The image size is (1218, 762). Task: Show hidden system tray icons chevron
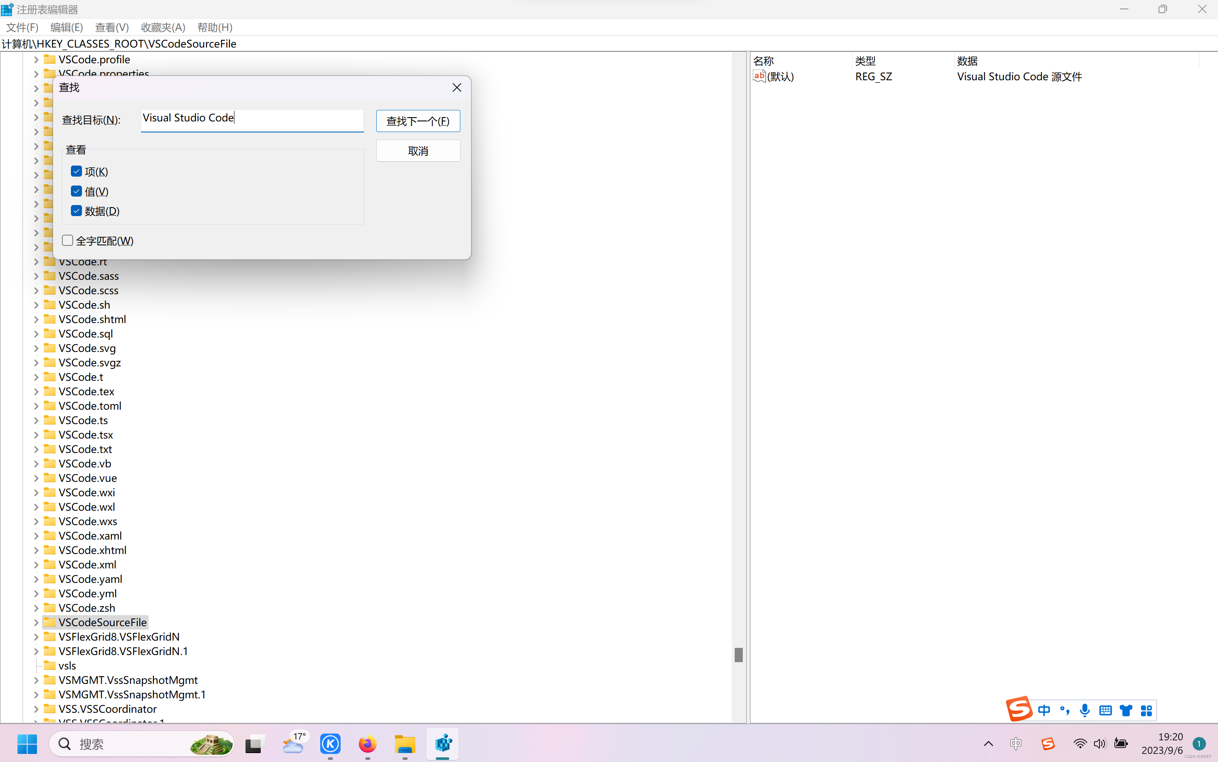[988, 744]
